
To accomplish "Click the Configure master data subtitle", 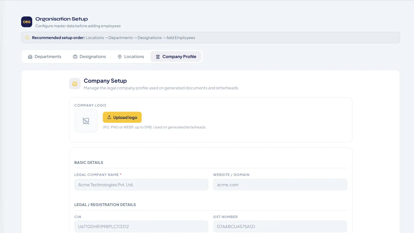I will click(x=78, y=26).
